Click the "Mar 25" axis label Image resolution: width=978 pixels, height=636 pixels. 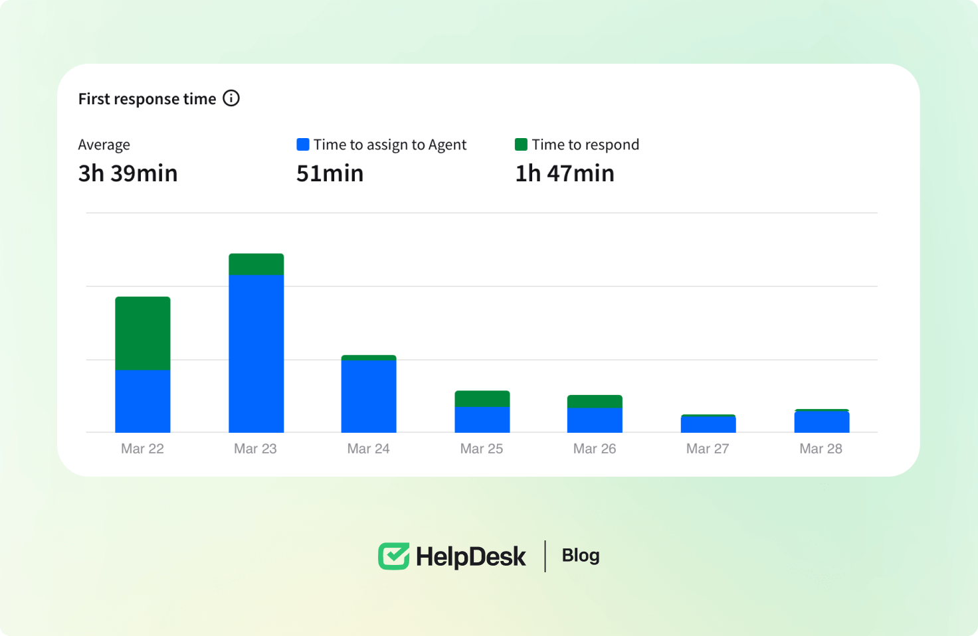tap(482, 449)
